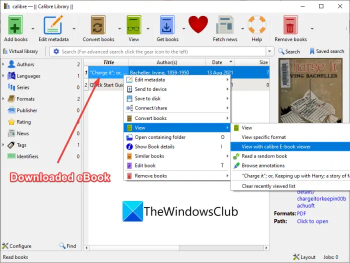Open the Help lifebuoy icon
Screen dimensions: 350x263
pos(256,24)
